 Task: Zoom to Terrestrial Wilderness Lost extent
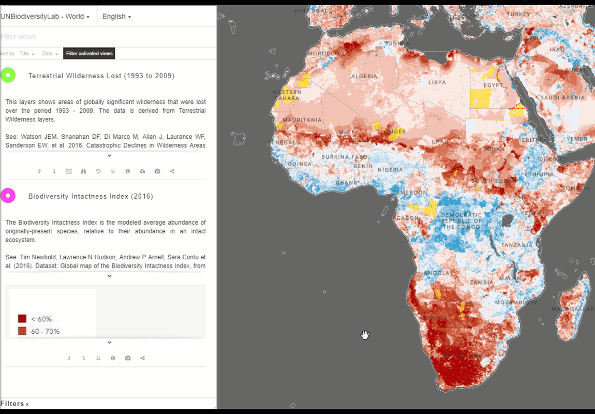[69, 171]
